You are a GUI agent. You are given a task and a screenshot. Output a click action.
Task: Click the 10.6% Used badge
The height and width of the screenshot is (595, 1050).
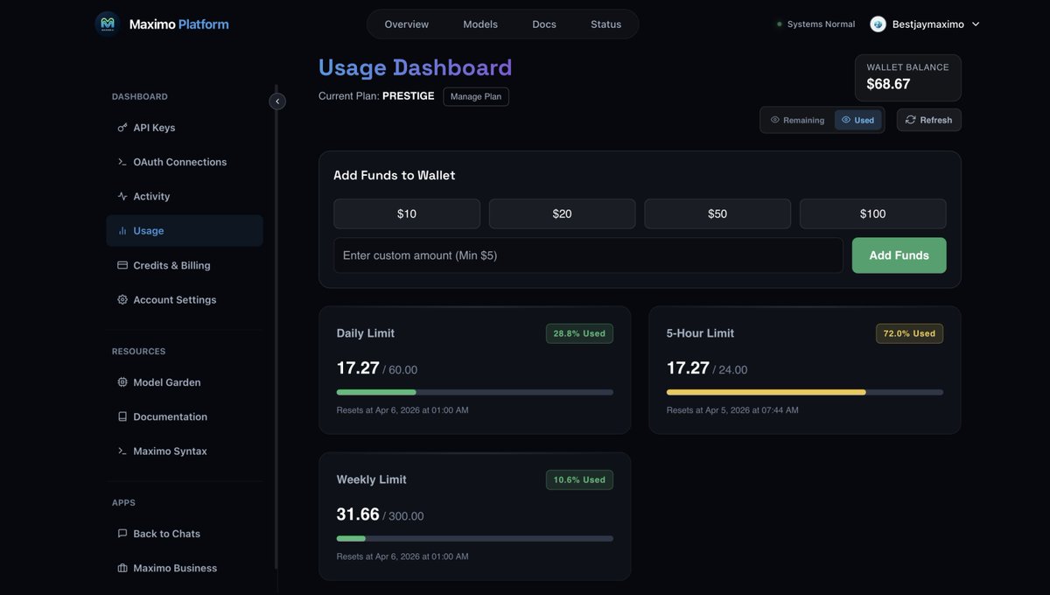(x=579, y=479)
